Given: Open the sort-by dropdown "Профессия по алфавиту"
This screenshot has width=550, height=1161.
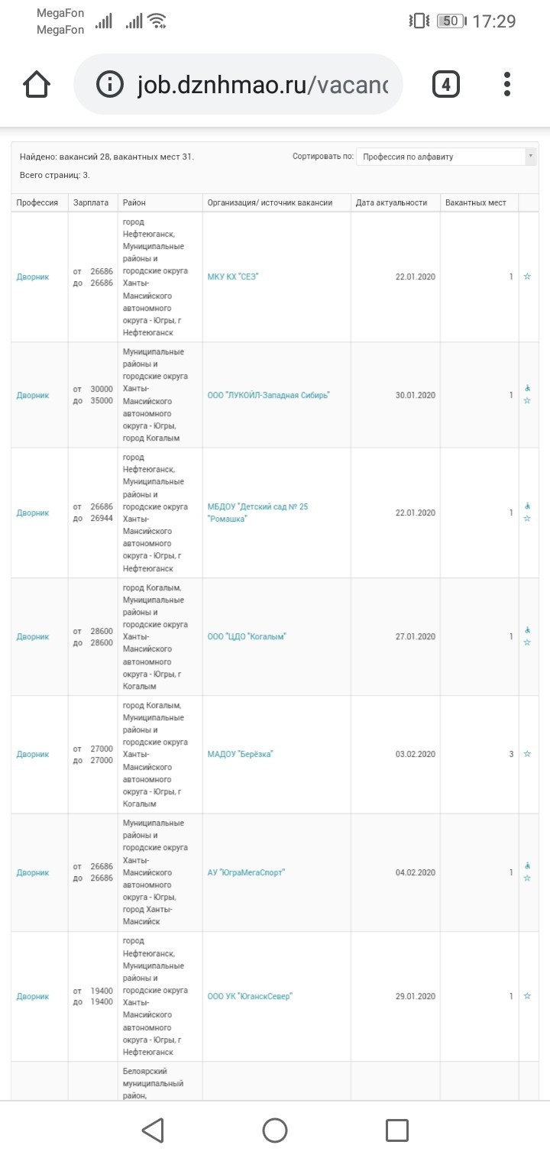Looking at the screenshot, I should (x=442, y=157).
